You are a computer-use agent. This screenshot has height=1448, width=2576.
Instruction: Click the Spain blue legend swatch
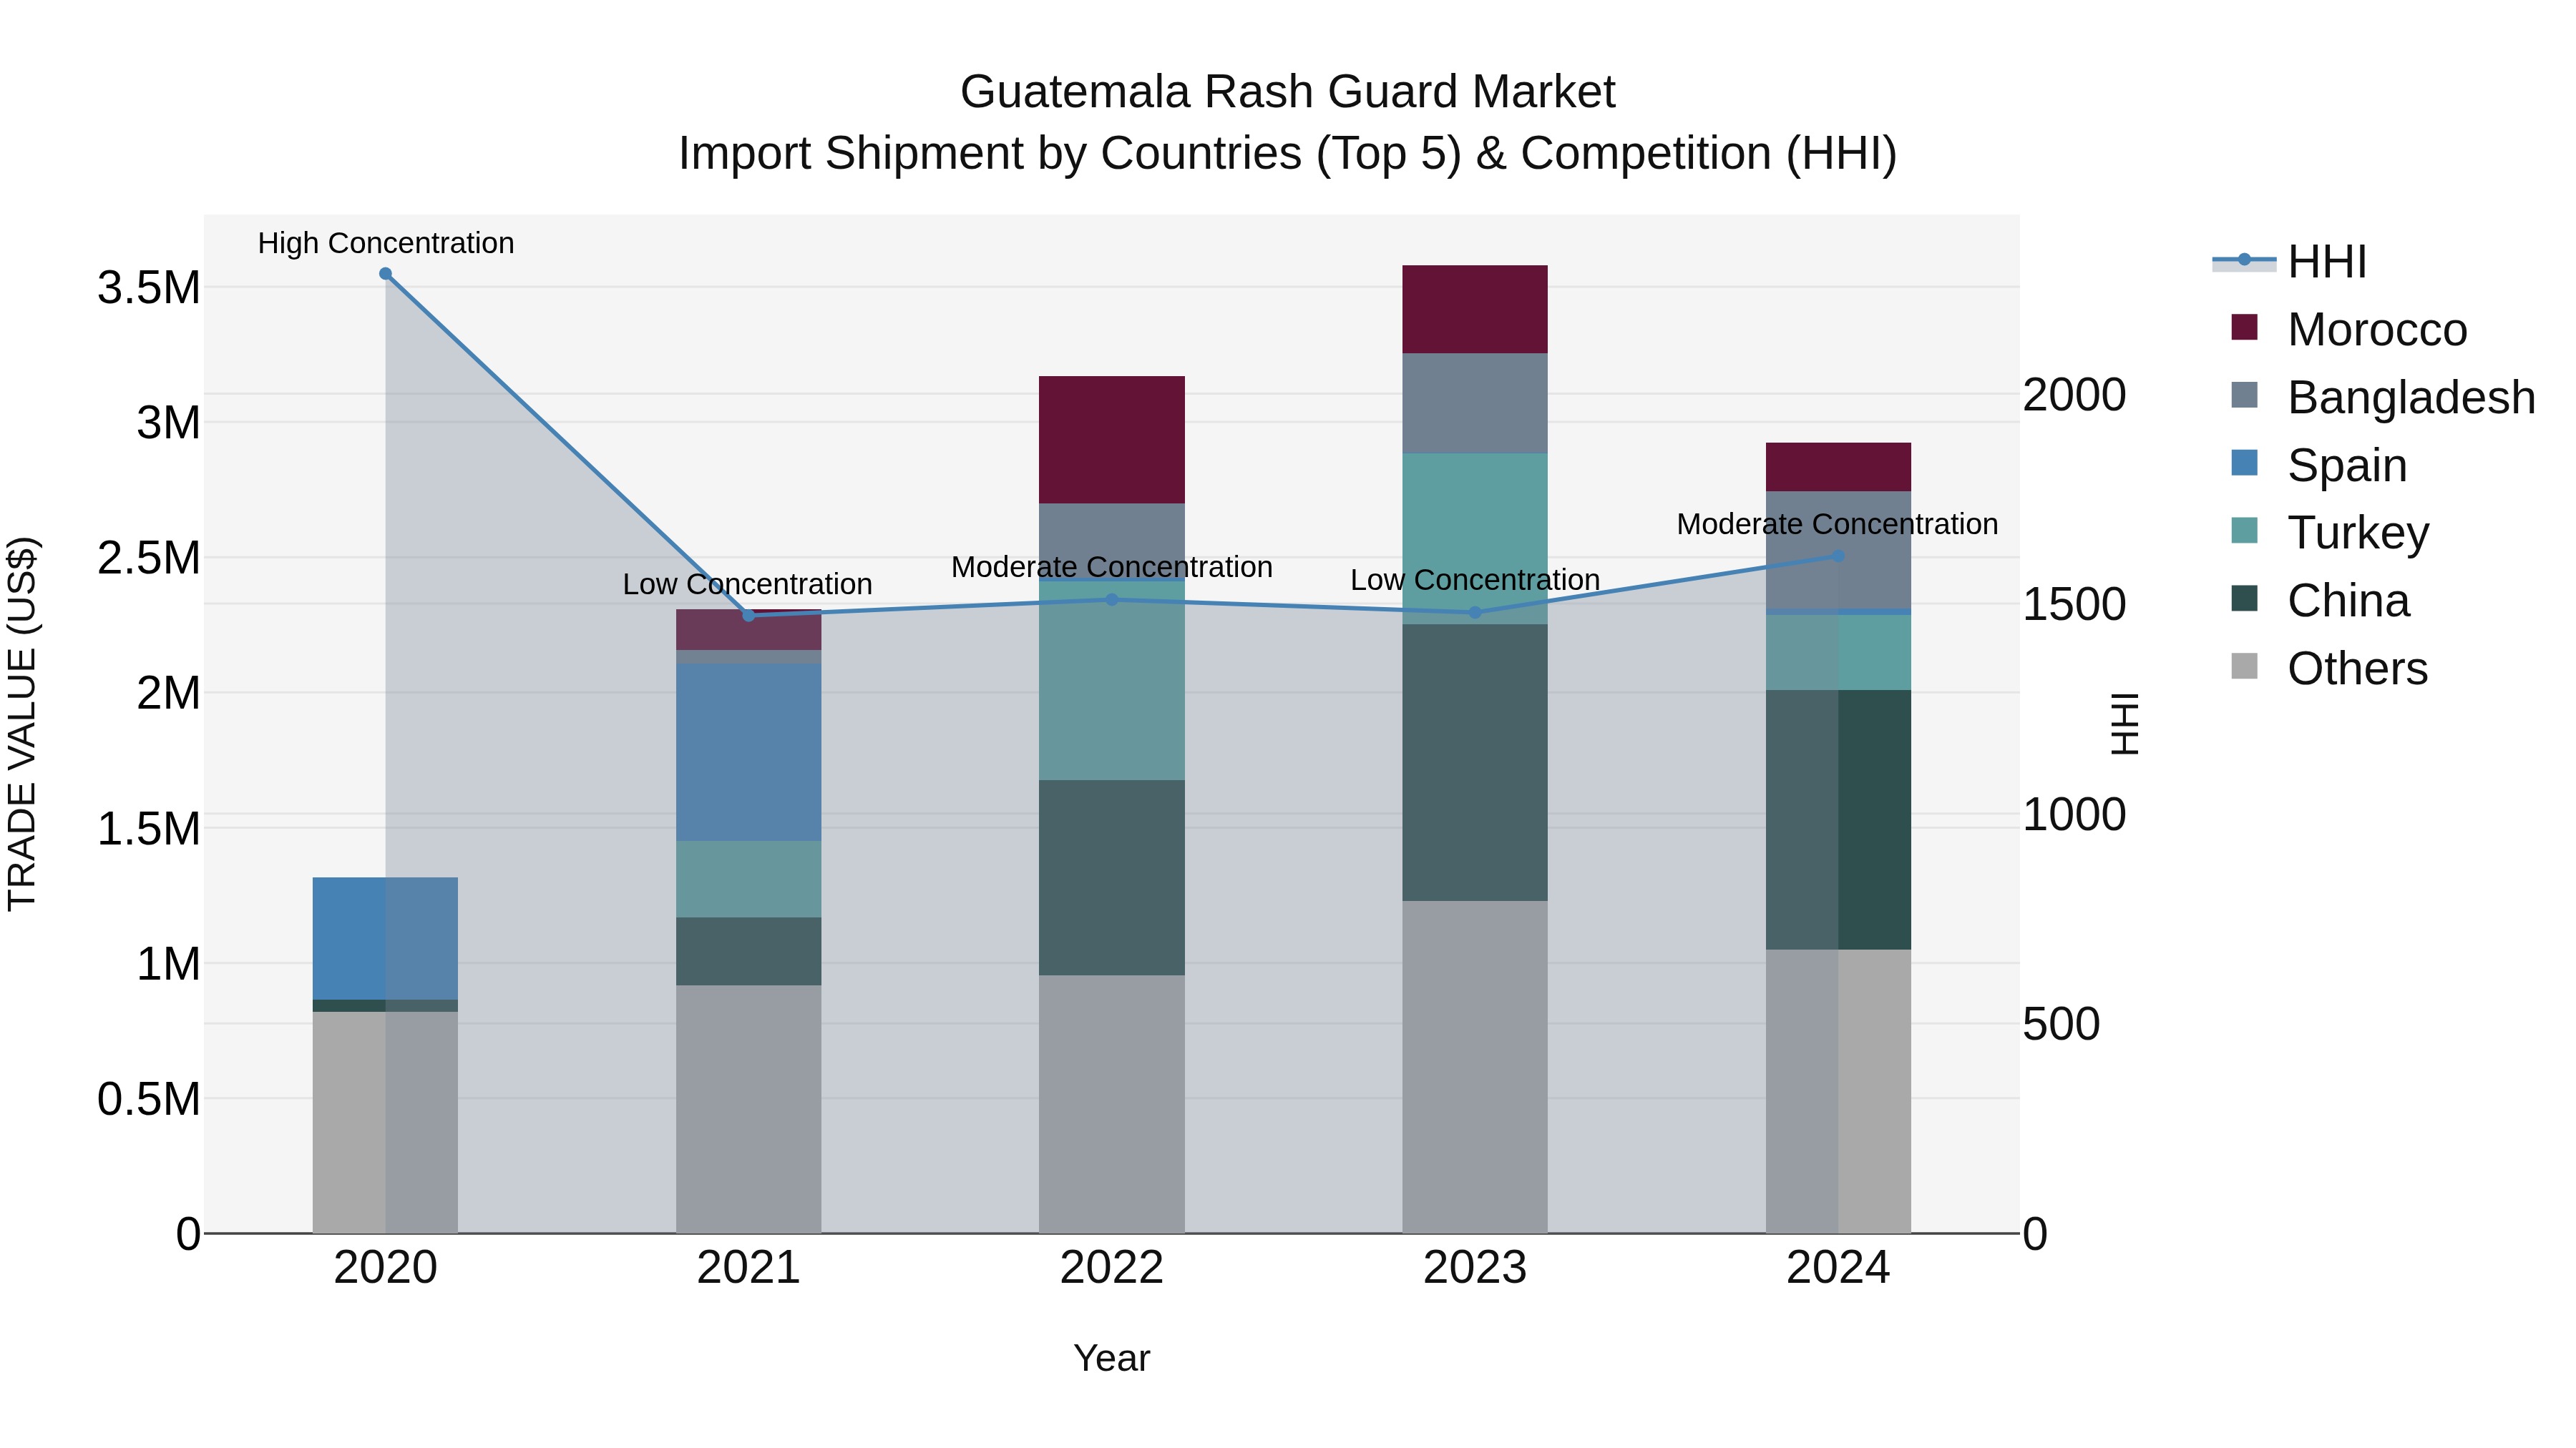click(2244, 463)
